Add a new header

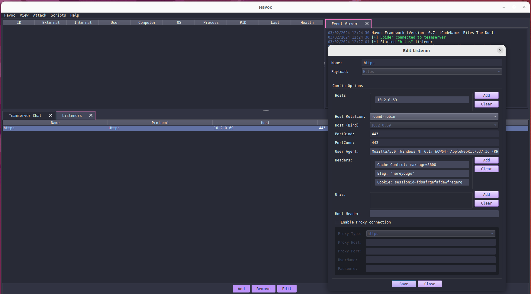tap(487, 160)
